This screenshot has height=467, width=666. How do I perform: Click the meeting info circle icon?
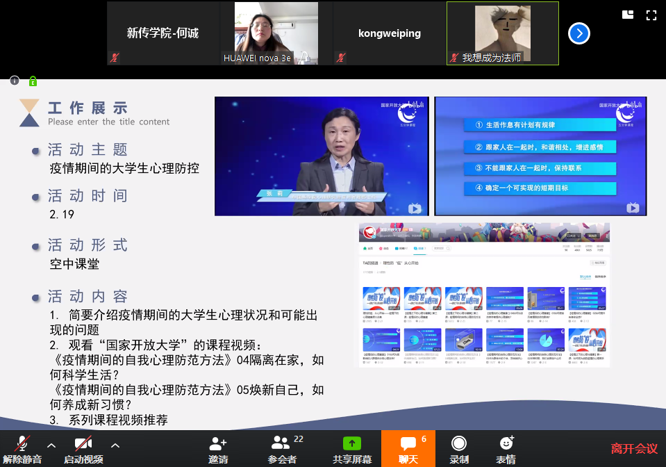pos(15,81)
